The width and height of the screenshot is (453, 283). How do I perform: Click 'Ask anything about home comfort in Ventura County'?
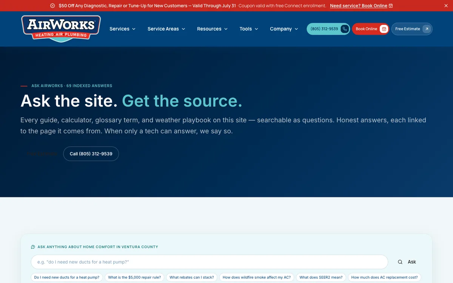point(98,247)
